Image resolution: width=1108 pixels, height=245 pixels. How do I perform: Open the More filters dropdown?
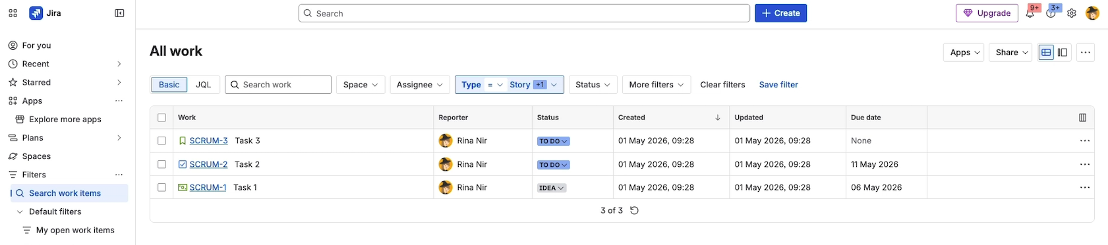tap(656, 85)
